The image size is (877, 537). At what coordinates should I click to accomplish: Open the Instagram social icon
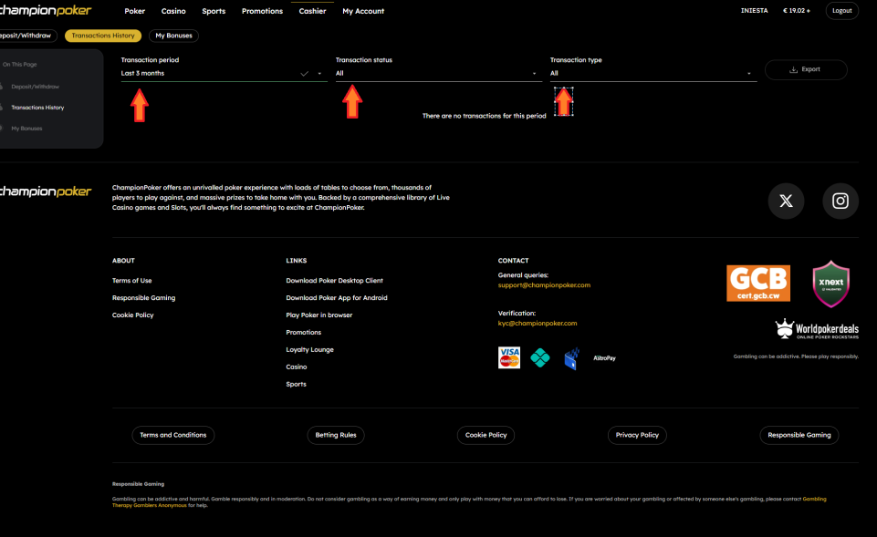840,201
